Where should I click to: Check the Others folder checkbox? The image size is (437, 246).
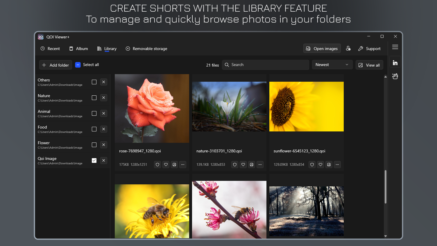coord(94,82)
